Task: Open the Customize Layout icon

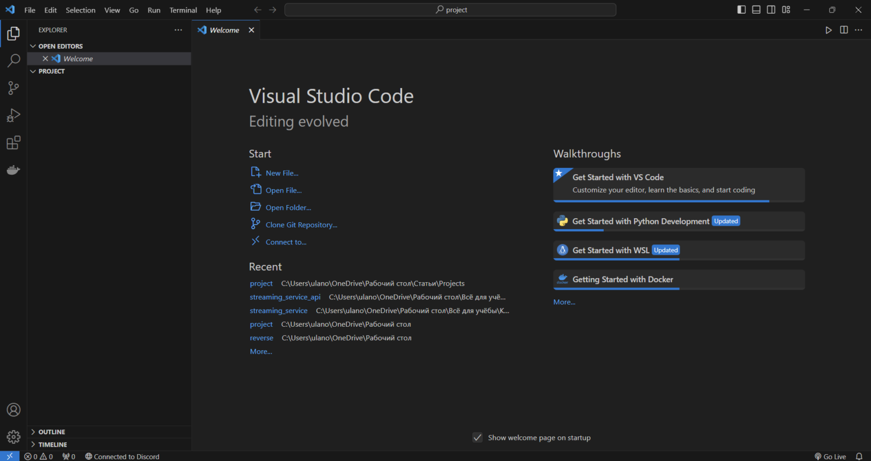Action: point(786,10)
